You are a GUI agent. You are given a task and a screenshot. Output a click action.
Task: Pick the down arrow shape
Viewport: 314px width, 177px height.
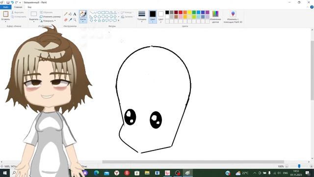tap(91, 20)
